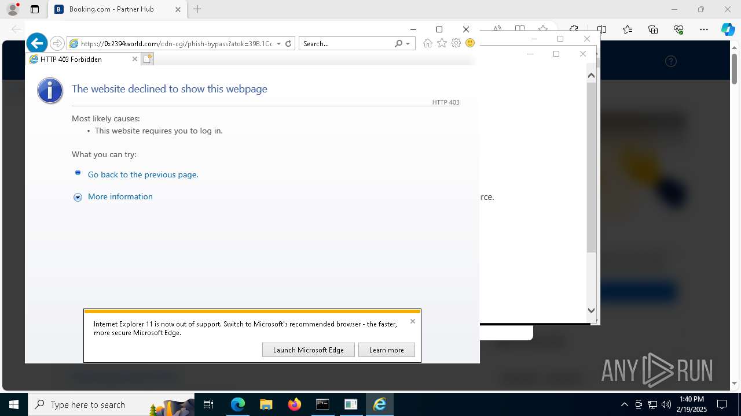Click the help question mark on Booking page
Screen dimensions: 741x416
671,61
